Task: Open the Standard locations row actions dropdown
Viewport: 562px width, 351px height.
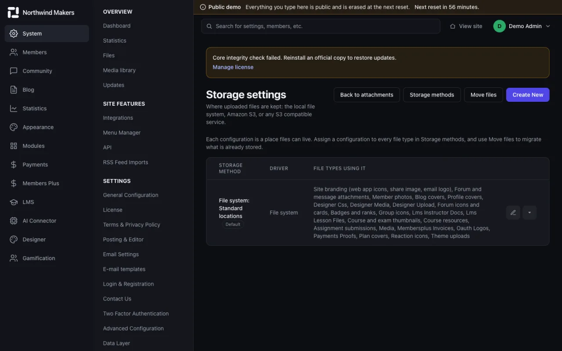Action: (x=530, y=213)
